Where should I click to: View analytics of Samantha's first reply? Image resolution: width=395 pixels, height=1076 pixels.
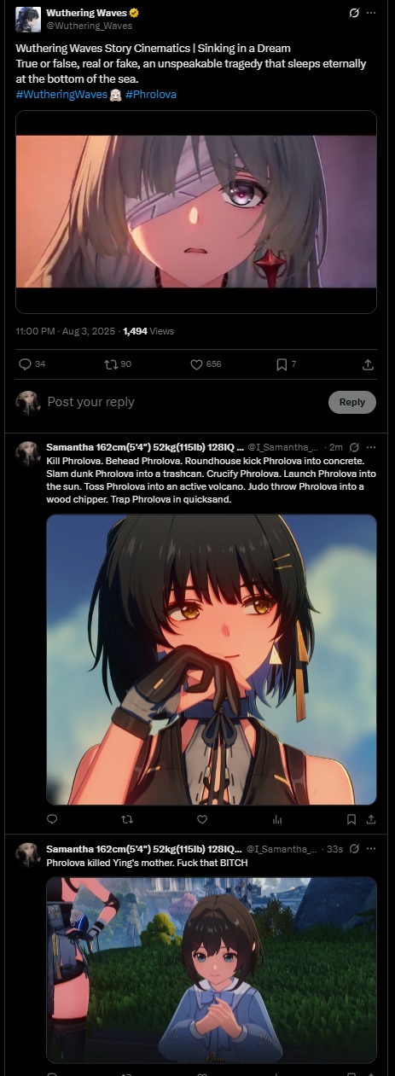click(277, 819)
